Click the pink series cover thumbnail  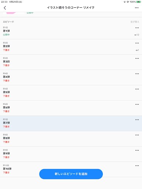(14, 13)
